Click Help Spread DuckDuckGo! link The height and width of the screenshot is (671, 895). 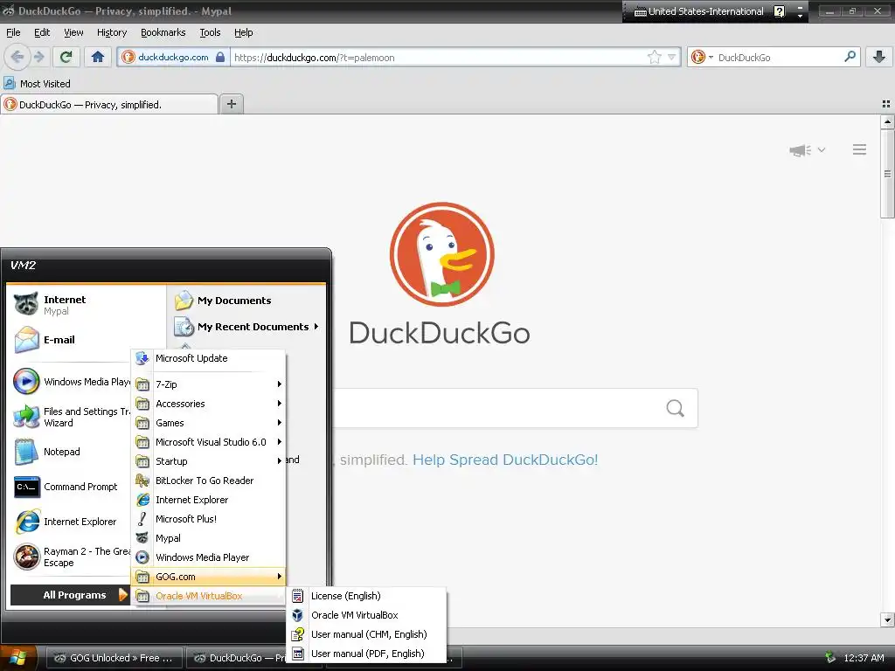point(505,460)
